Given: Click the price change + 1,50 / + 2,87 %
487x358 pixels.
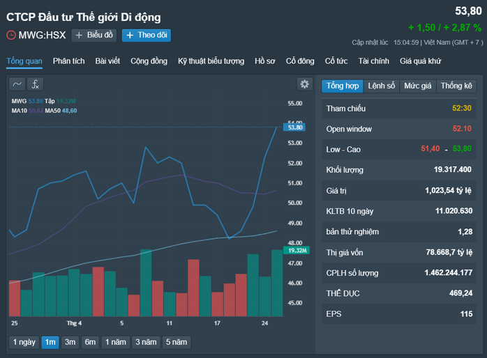Looking at the screenshot, I should 444,28.
